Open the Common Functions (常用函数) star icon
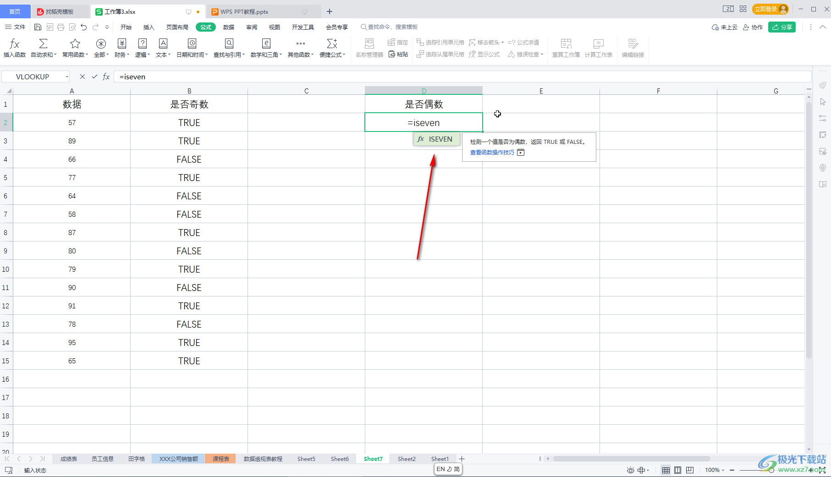The image size is (831, 477). point(75,48)
